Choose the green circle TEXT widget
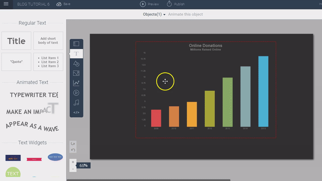The width and height of the screenshot is (322, 181). click(x=13, y=172)
